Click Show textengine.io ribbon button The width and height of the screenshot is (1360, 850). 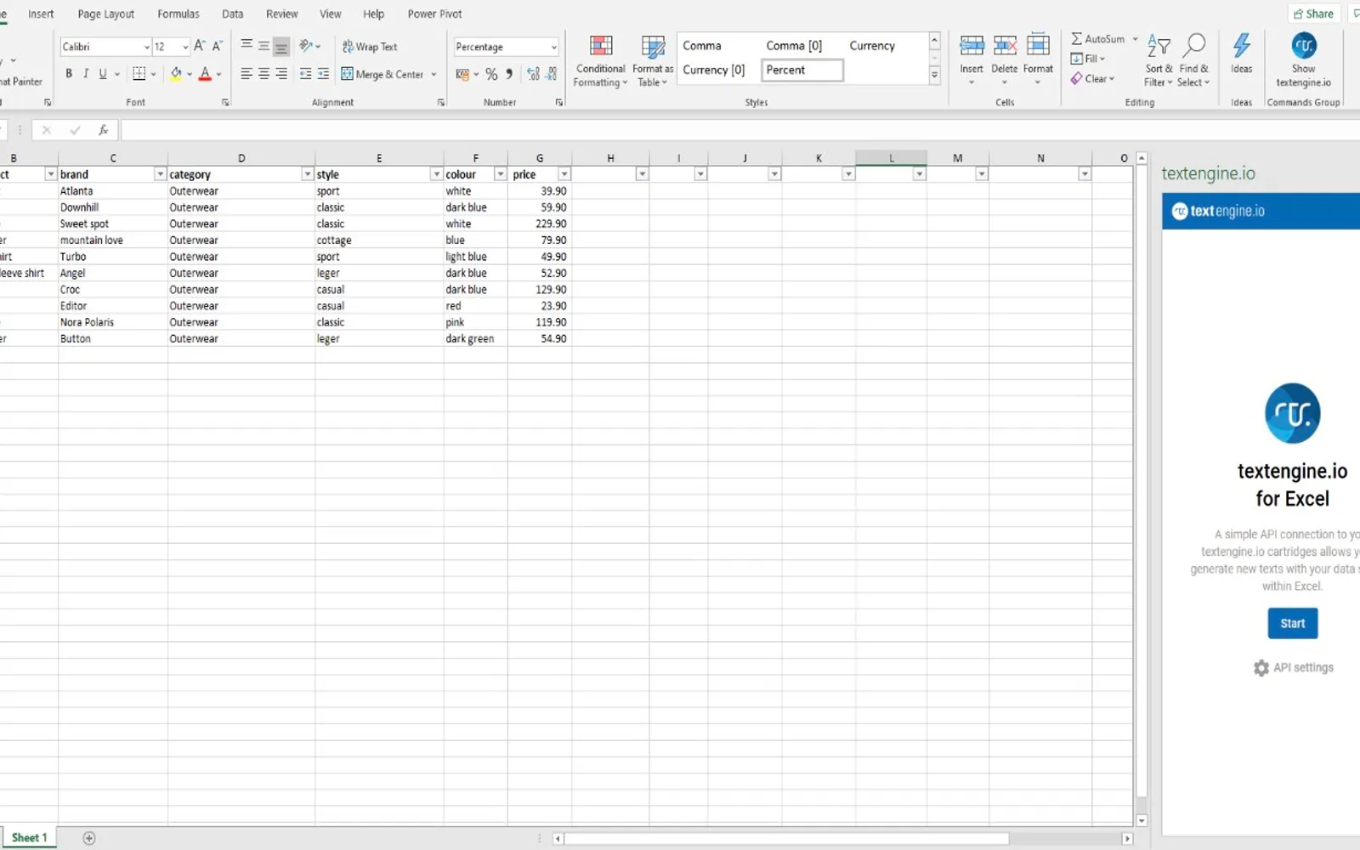click(1303, 59)
